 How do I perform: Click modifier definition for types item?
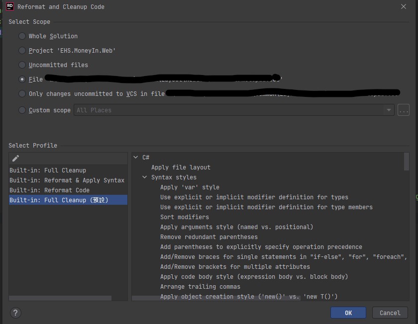pos(254,197)
